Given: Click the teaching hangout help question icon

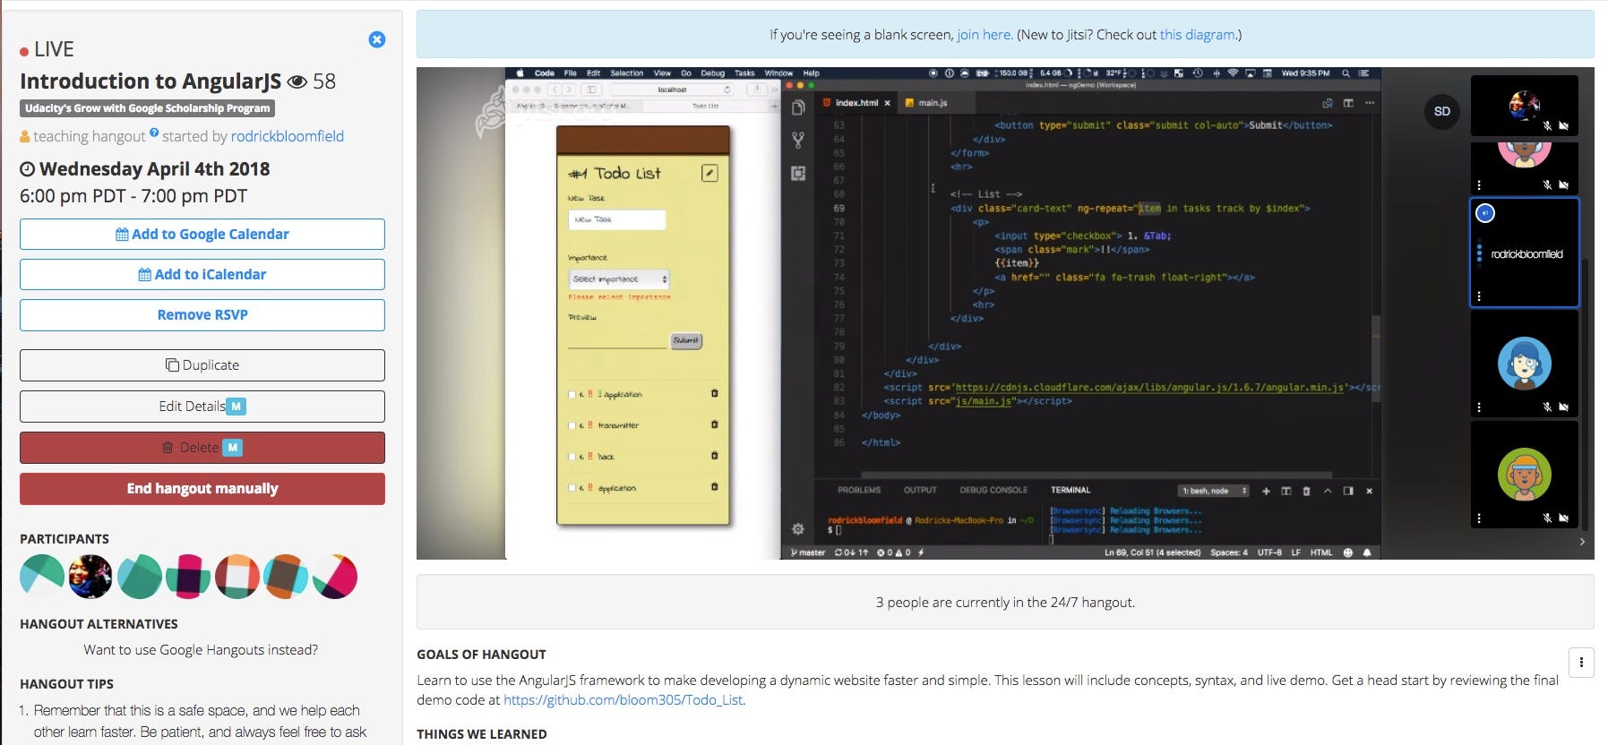Looking at the screenshot, I should click(x=154, y=133).
